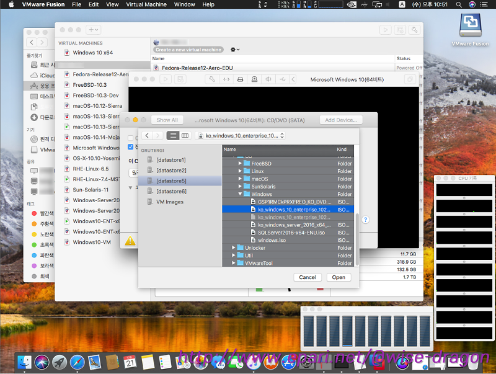Click the Cancel button
Viewport: 496px width, 374px height.
point(307,277)
